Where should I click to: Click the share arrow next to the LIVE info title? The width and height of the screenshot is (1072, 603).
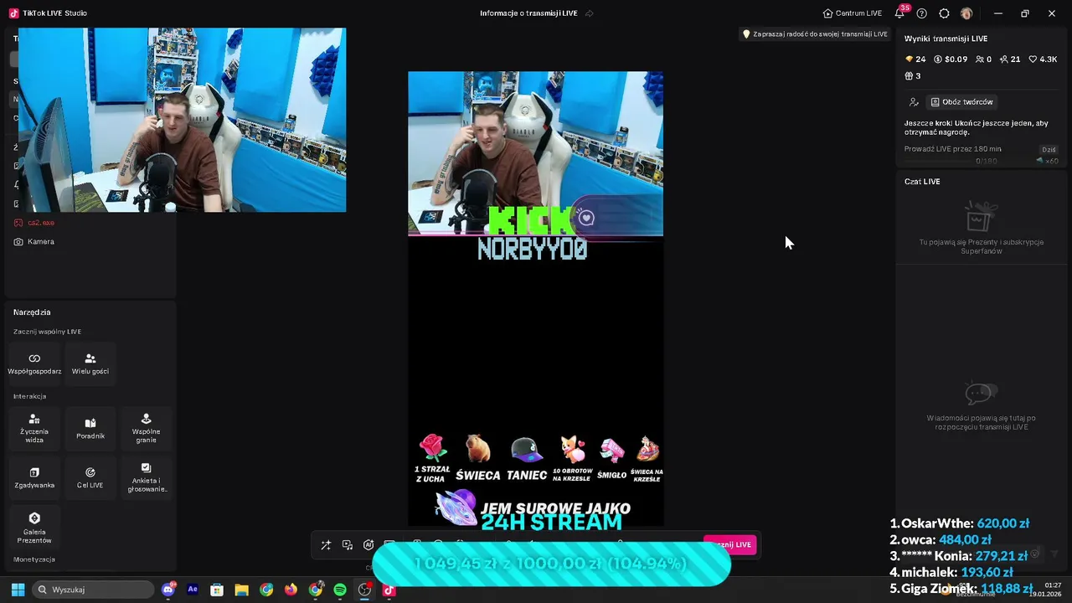(x=590, y=13)
